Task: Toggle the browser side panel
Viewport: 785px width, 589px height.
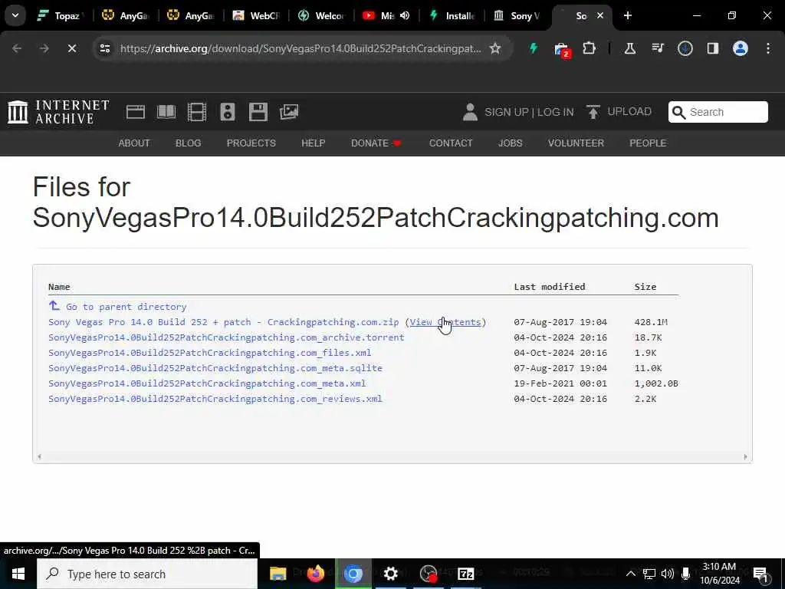Action: 713,48
